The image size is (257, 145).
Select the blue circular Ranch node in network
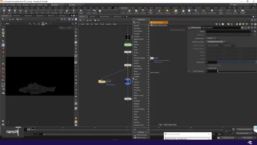128,81
